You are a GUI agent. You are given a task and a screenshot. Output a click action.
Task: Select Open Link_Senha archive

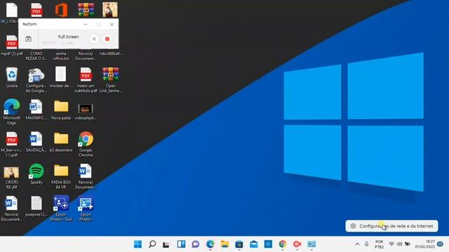click(110, 80)
